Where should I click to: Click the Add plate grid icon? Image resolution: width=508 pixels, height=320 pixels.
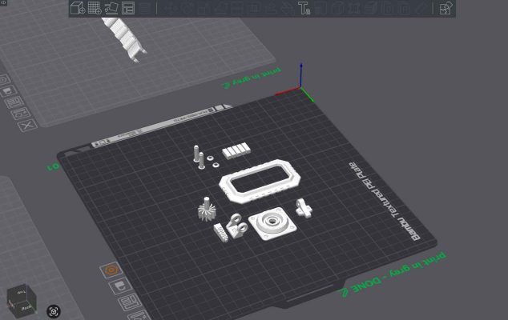pos(95,8)
